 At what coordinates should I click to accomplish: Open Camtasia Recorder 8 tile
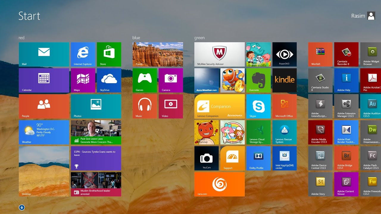click(346, 54)
